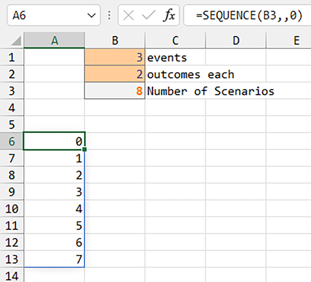Select row header 3
311x282 pixels.
click(x=12, y=91)
